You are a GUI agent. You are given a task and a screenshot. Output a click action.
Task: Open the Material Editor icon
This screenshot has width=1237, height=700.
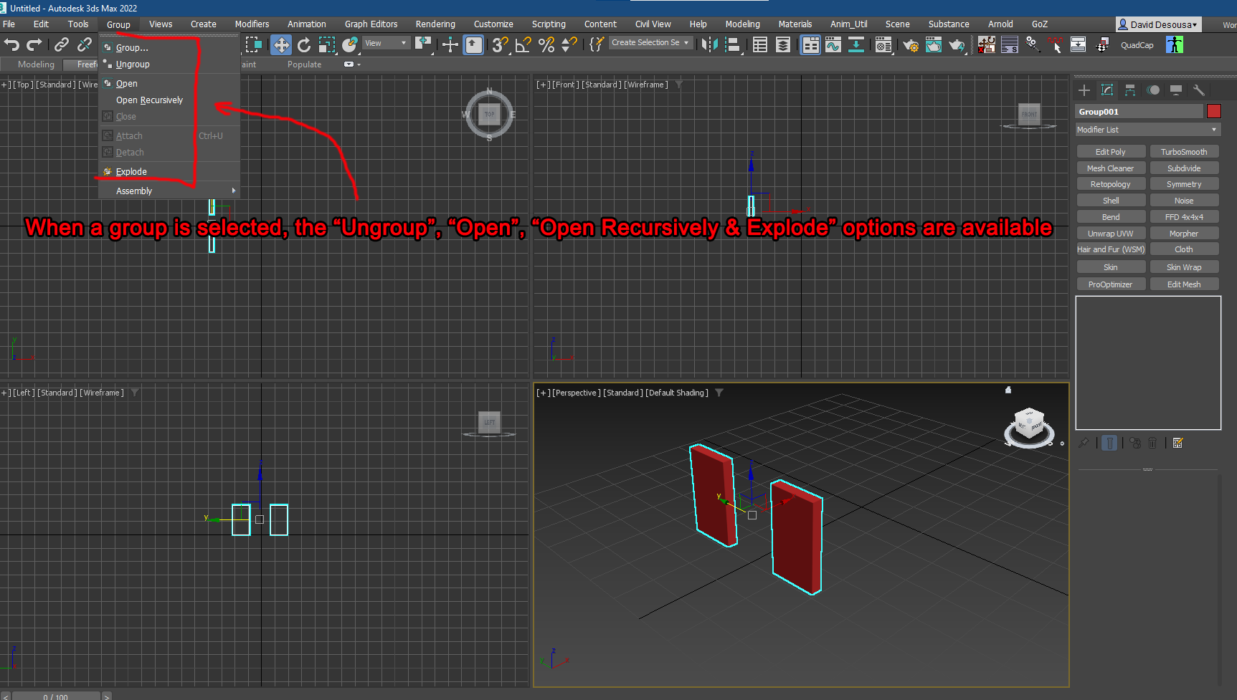pos(883,44)
